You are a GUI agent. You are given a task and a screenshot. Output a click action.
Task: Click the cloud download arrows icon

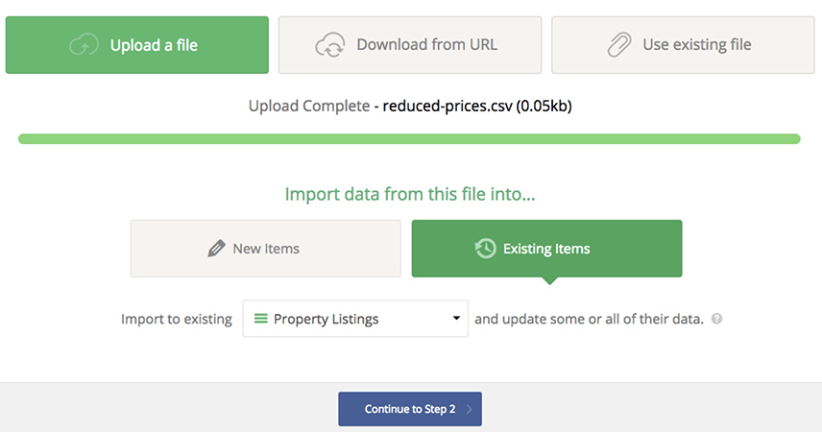point(330,45)
